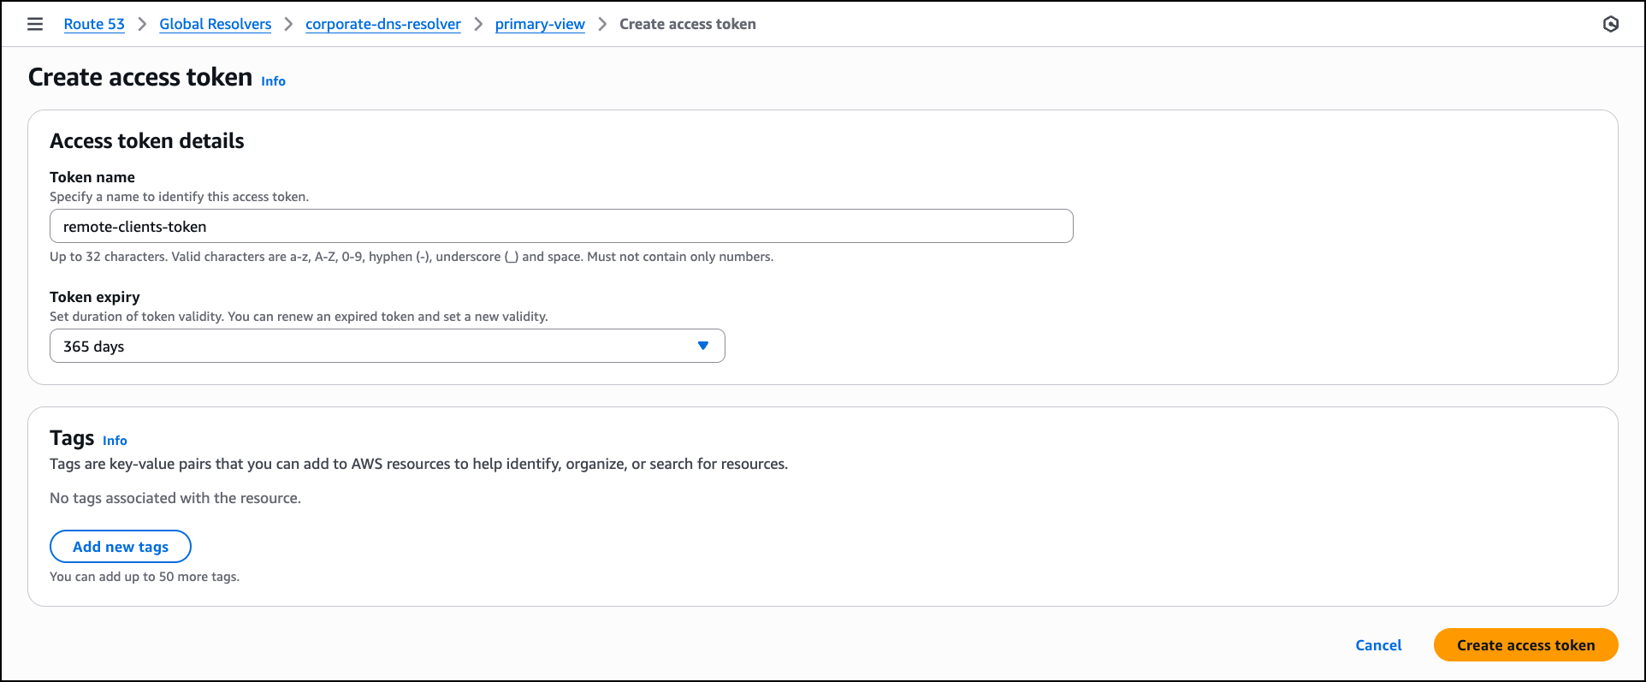Navigate to Route 53 breadcrumb
Screen dimensions: 1646x682
point(94,24)
